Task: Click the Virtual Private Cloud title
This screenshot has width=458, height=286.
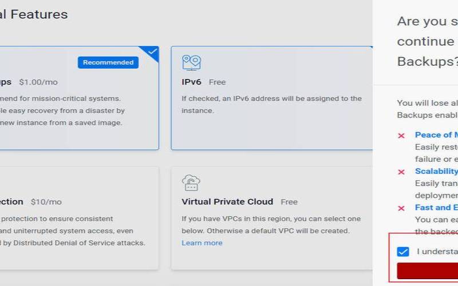Action: coord(227,202)
